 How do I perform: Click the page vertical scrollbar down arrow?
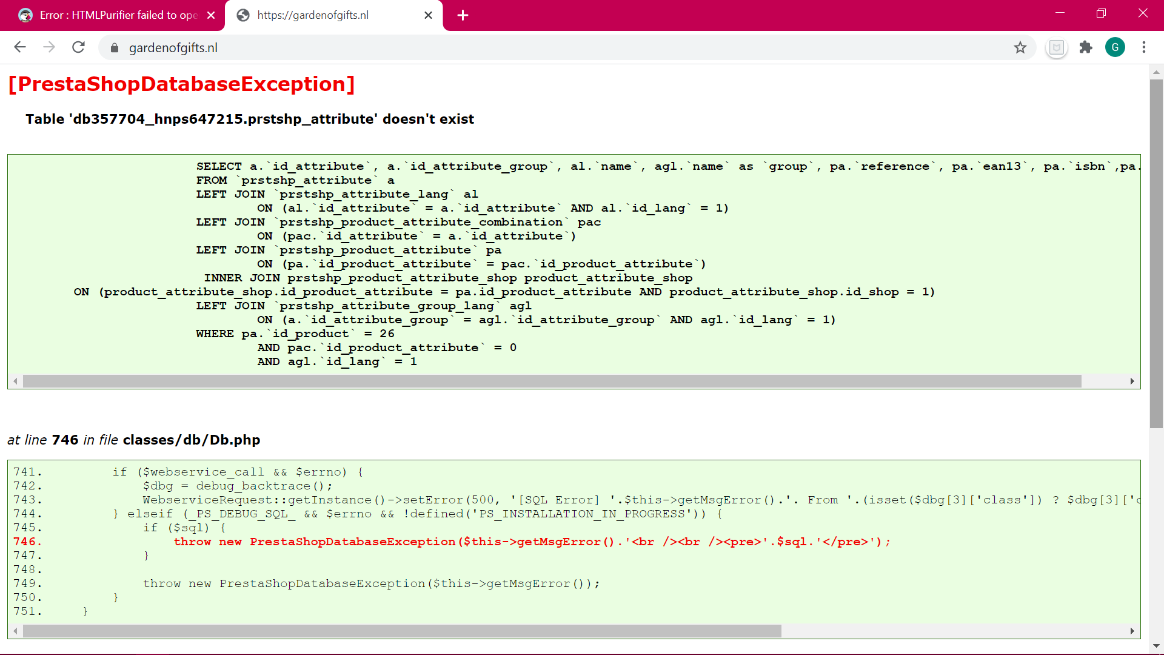point(1156,647)
